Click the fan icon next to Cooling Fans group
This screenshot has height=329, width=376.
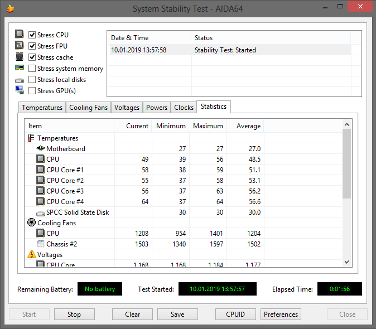pos(31,222)
